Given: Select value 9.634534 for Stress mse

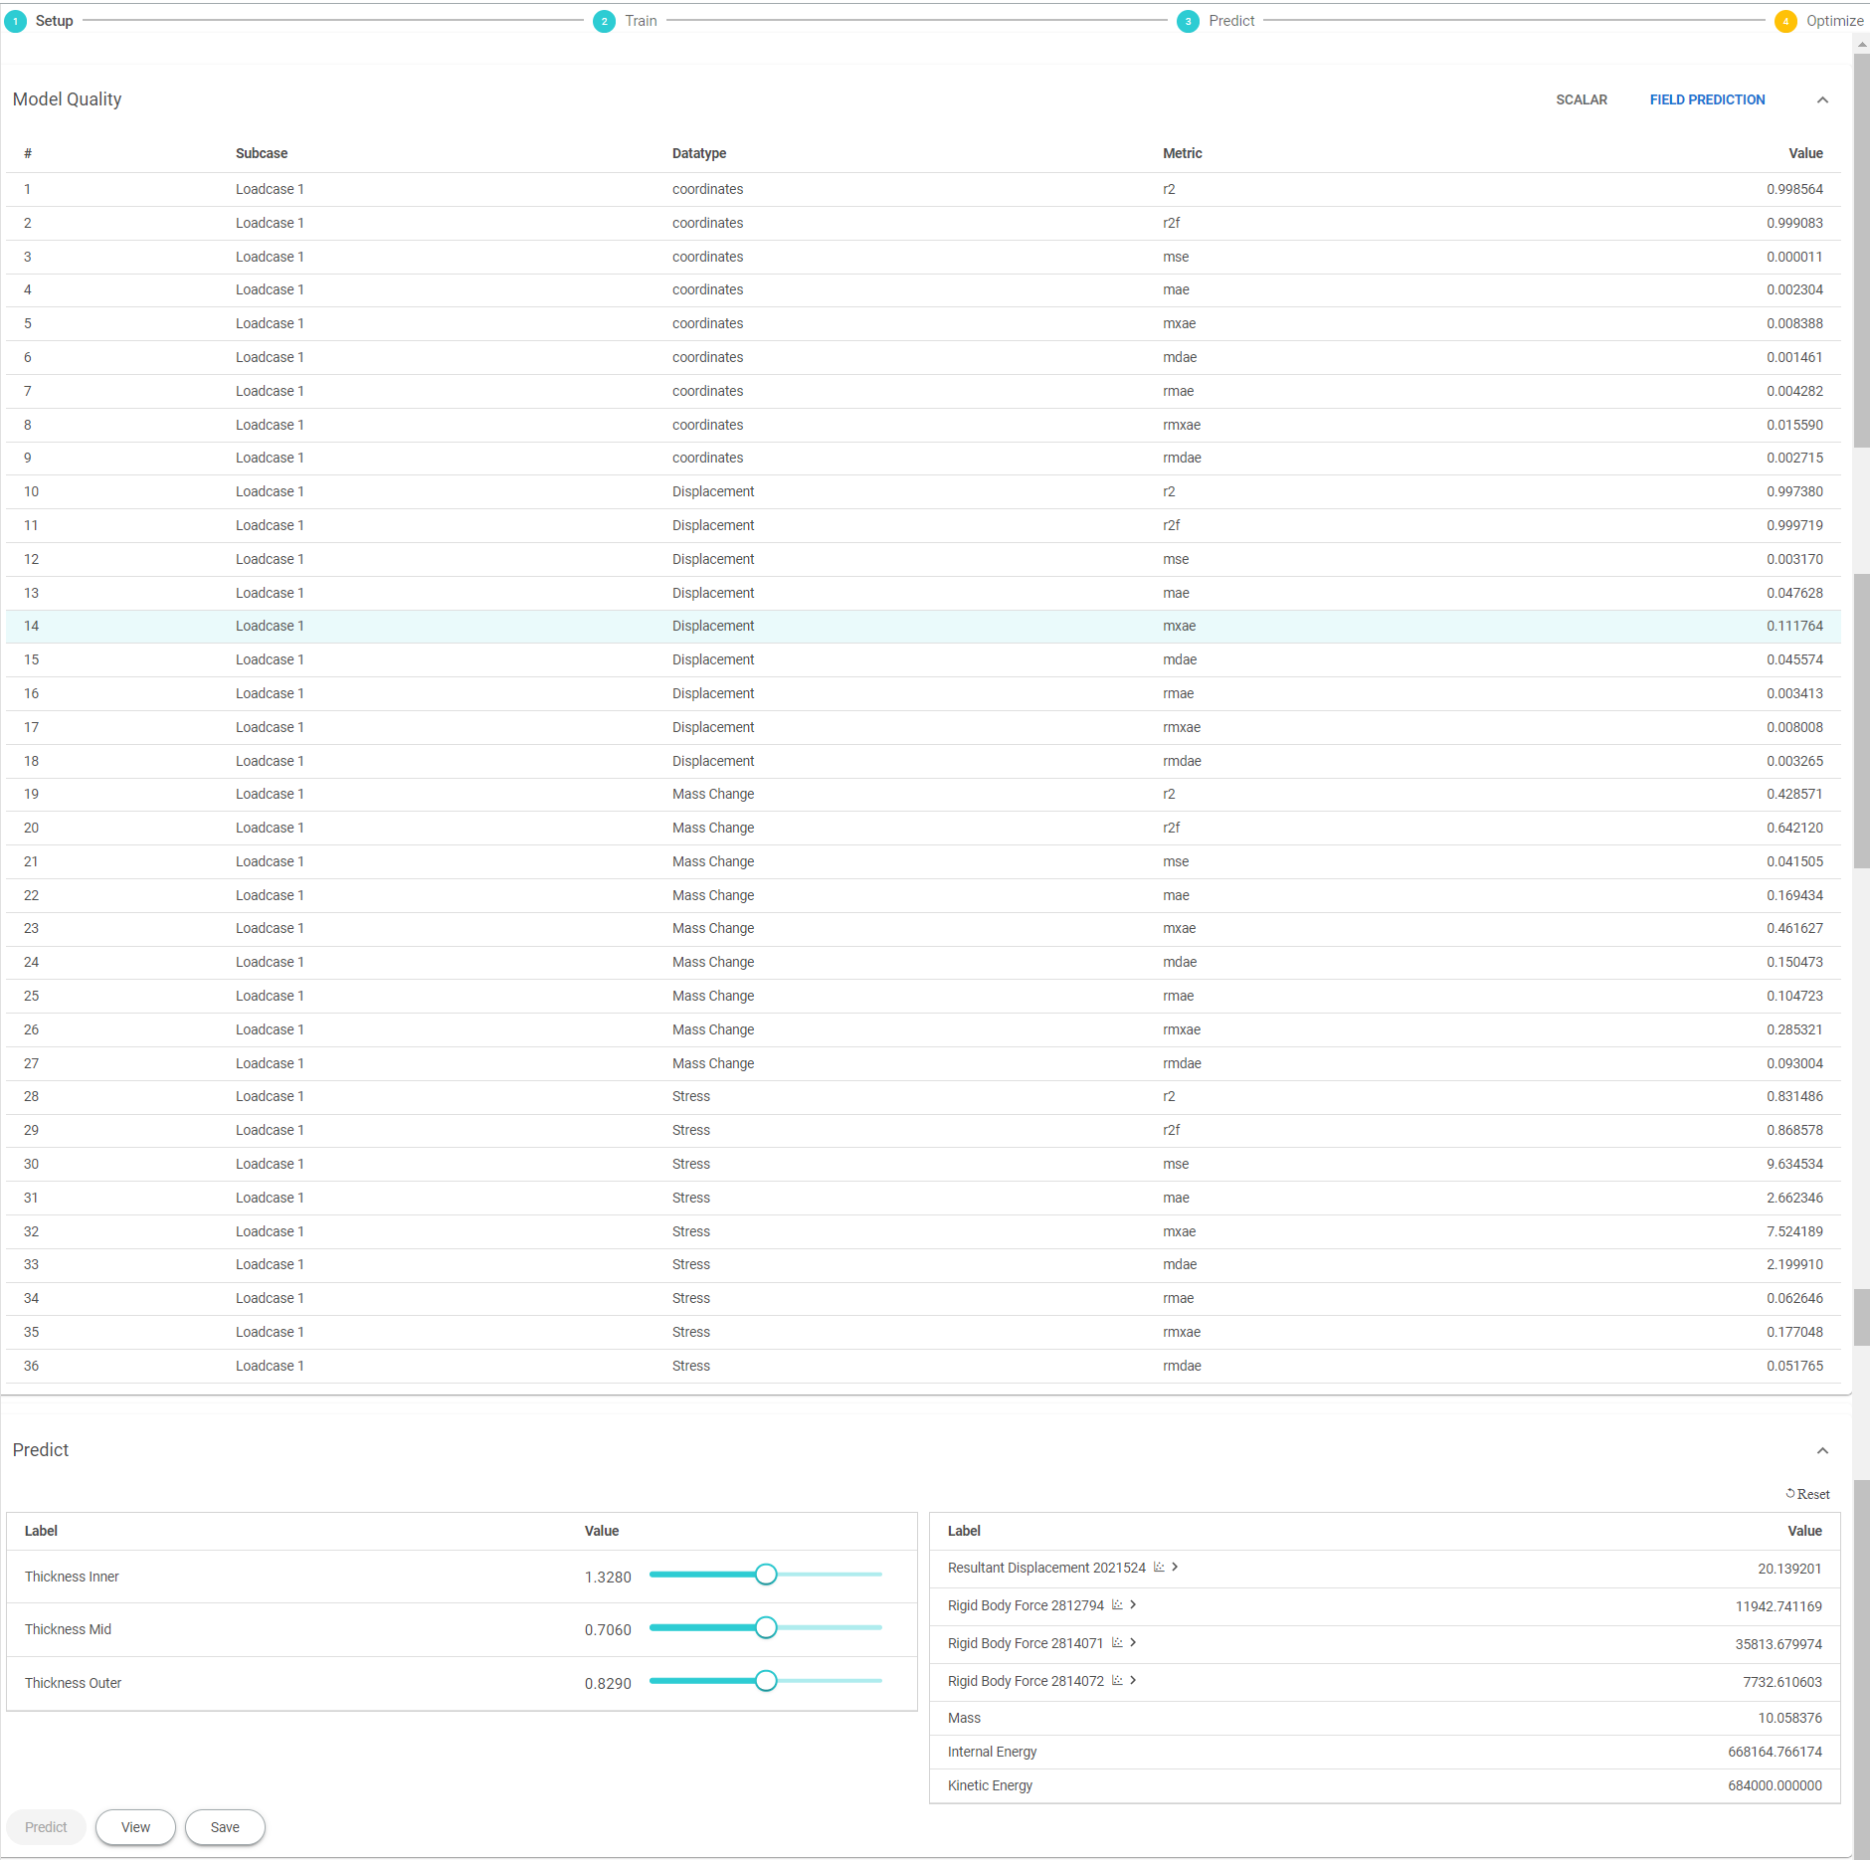Looking at the screenshot, I should [1794, 1164].
